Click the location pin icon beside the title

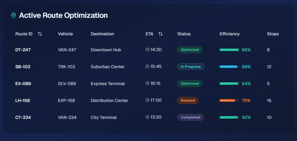point(13,15)
